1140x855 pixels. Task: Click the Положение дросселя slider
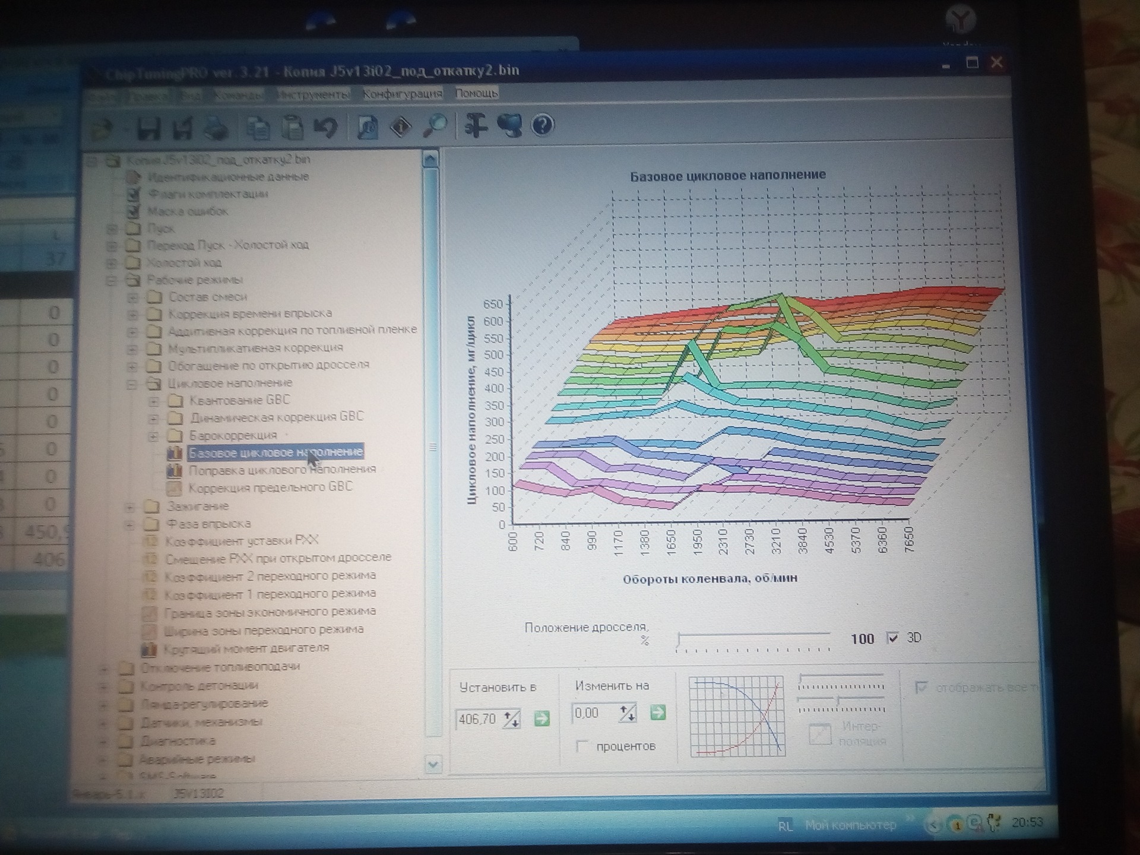pos(753,636)
